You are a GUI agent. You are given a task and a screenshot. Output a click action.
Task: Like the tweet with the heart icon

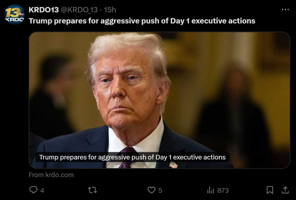[x=151, y=190]
